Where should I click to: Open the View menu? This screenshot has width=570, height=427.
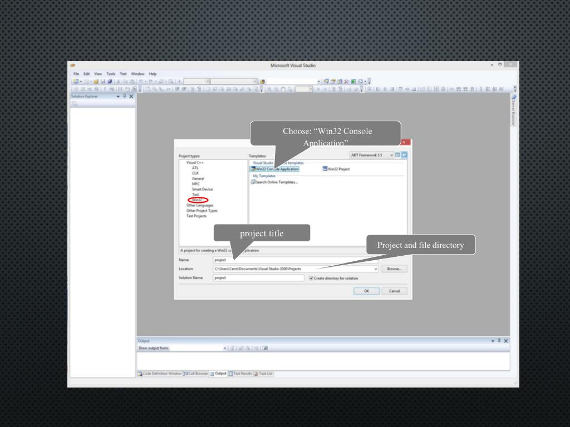click(x=98, y=74)
